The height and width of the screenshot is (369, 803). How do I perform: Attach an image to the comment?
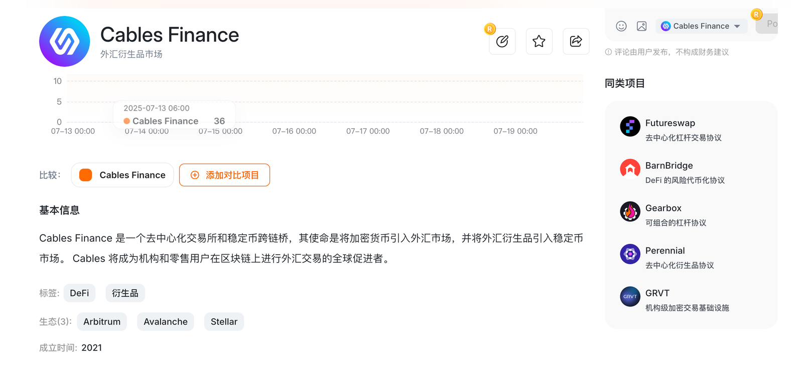641,26
